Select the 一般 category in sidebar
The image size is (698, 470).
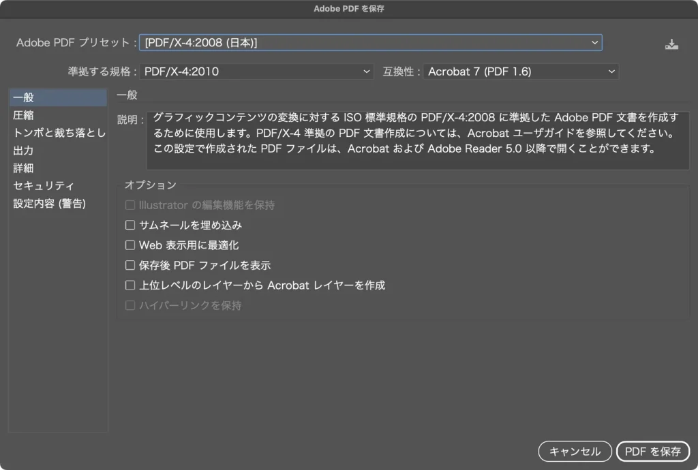coord(58,97)
